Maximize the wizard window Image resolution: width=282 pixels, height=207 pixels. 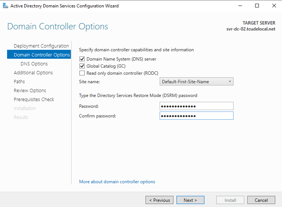(257, 6)
